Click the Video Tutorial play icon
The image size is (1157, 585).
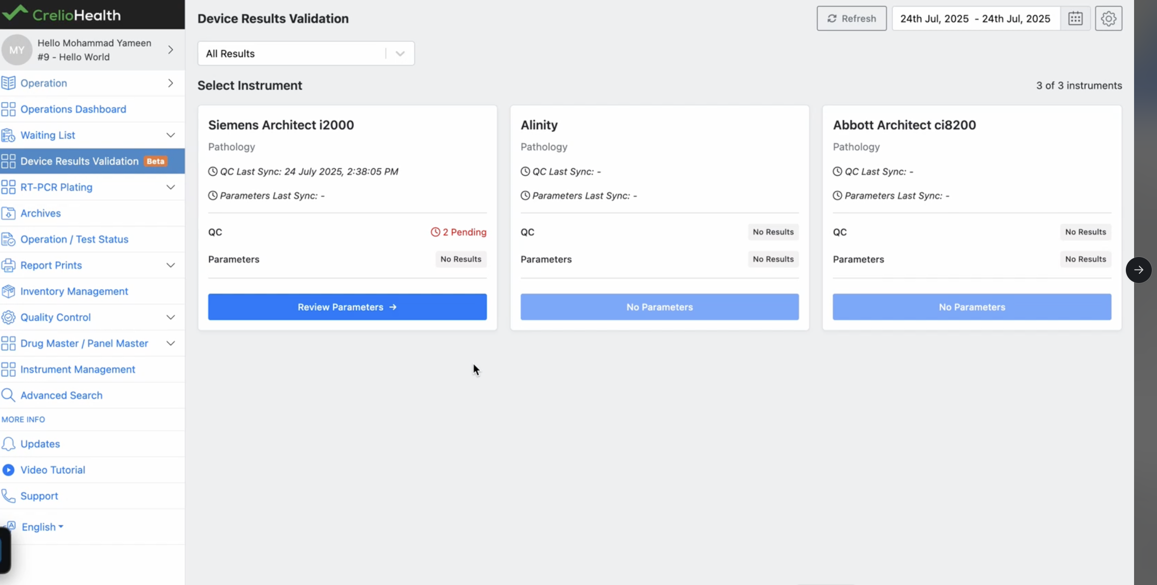(8, 470)
